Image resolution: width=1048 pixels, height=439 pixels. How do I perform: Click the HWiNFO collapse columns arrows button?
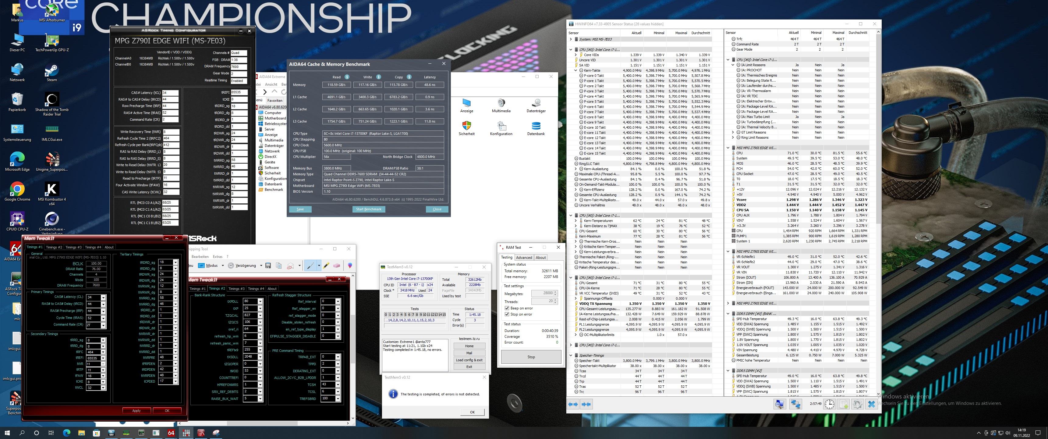[586, 404]
